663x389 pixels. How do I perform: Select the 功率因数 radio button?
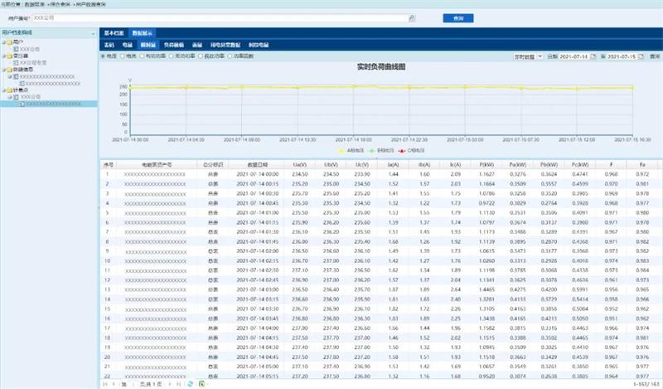pyautogui.click(x=233, y=56)
